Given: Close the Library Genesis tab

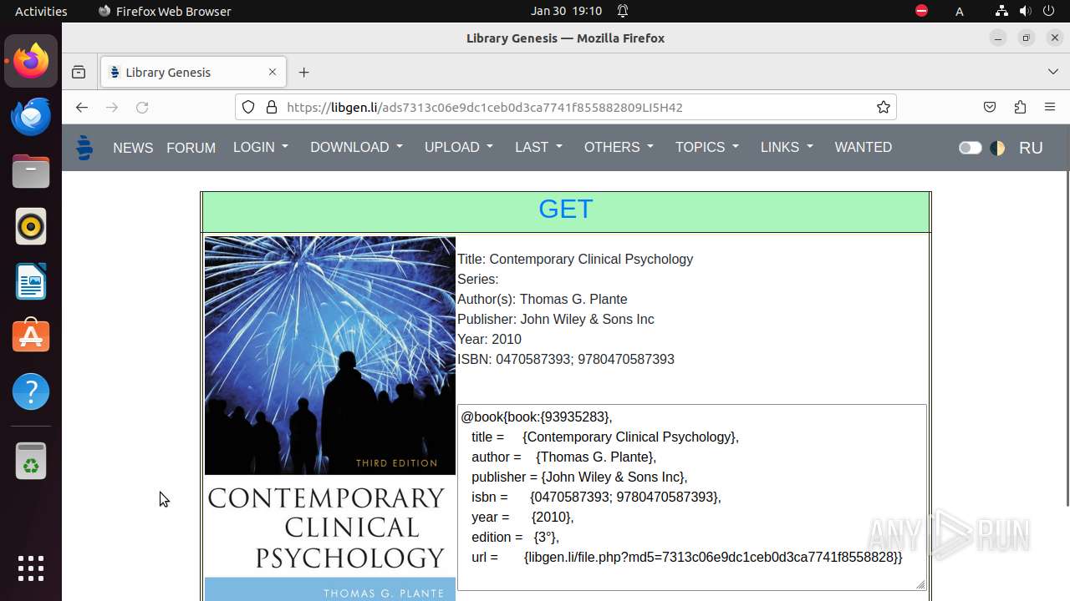Looking at the screenshot, I should 272,72.
